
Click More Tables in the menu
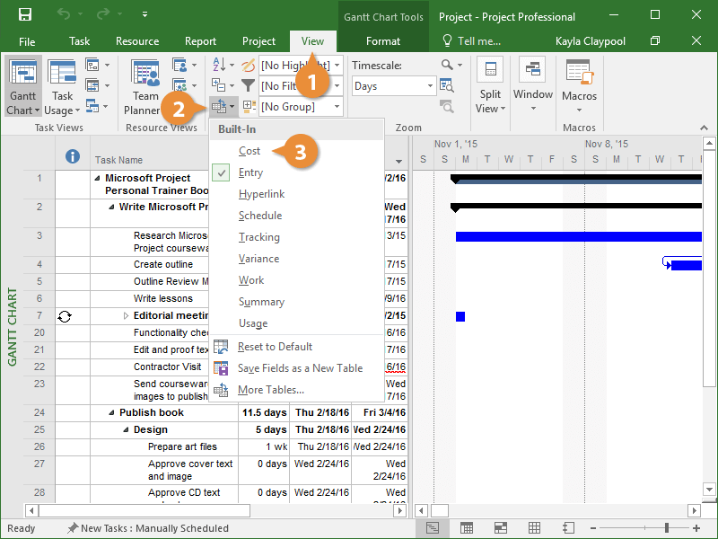[x=270, y=390]
